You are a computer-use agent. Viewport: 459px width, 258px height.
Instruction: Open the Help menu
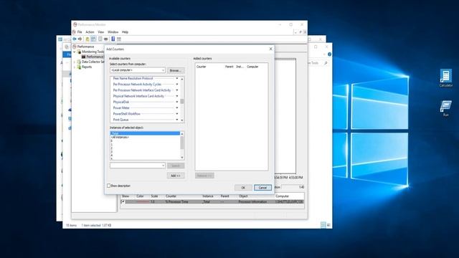pyautogui.click(x=125, y=32)
